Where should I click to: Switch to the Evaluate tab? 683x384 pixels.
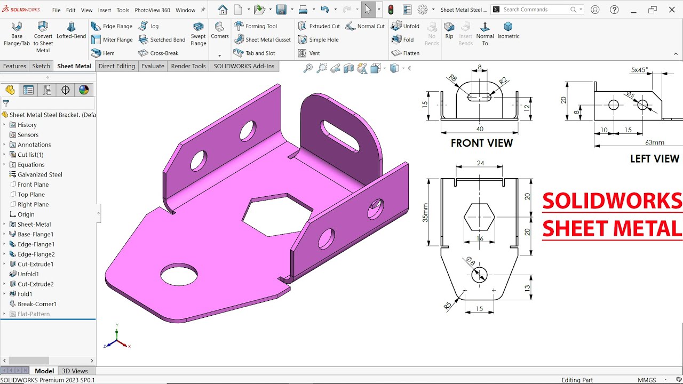153,66
